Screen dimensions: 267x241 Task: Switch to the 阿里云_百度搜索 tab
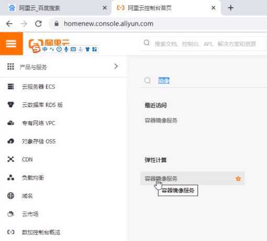(x=55, y=8)
